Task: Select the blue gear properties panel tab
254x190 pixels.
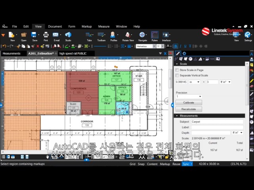Action: (x=184, y=53)
